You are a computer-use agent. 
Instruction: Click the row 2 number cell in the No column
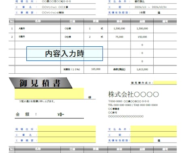(x=12, y=37)
